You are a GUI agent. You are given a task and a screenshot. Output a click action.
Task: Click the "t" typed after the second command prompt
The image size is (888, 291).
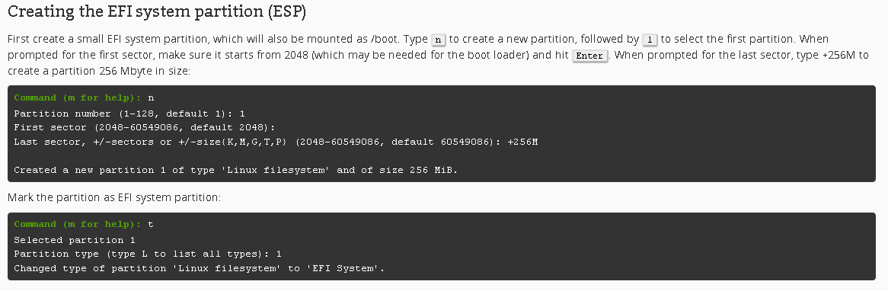tap(151, 224)
